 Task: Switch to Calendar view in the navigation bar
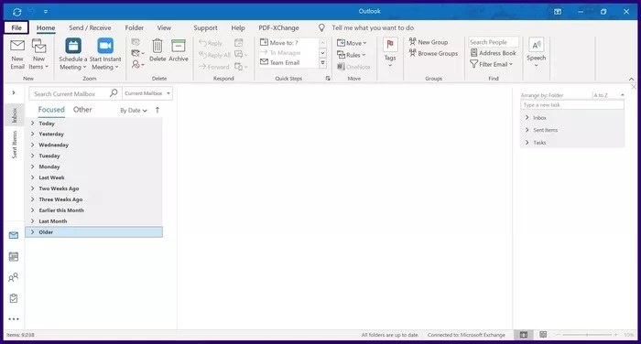point(14,256)
